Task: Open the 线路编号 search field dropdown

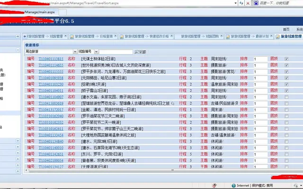Action: tap(96, 52)
